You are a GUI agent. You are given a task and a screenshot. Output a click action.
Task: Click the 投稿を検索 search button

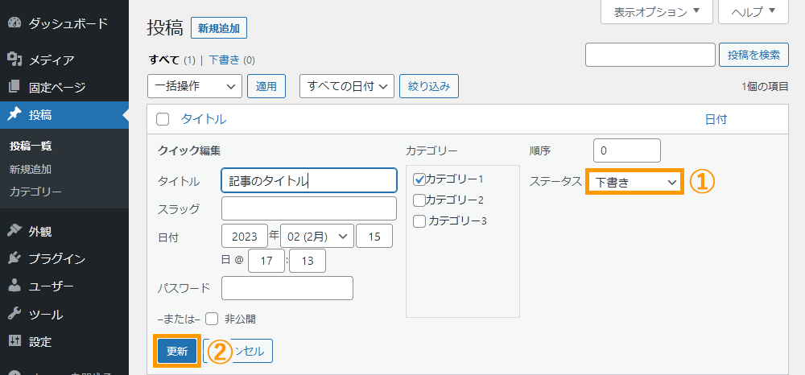pos(753,55)
